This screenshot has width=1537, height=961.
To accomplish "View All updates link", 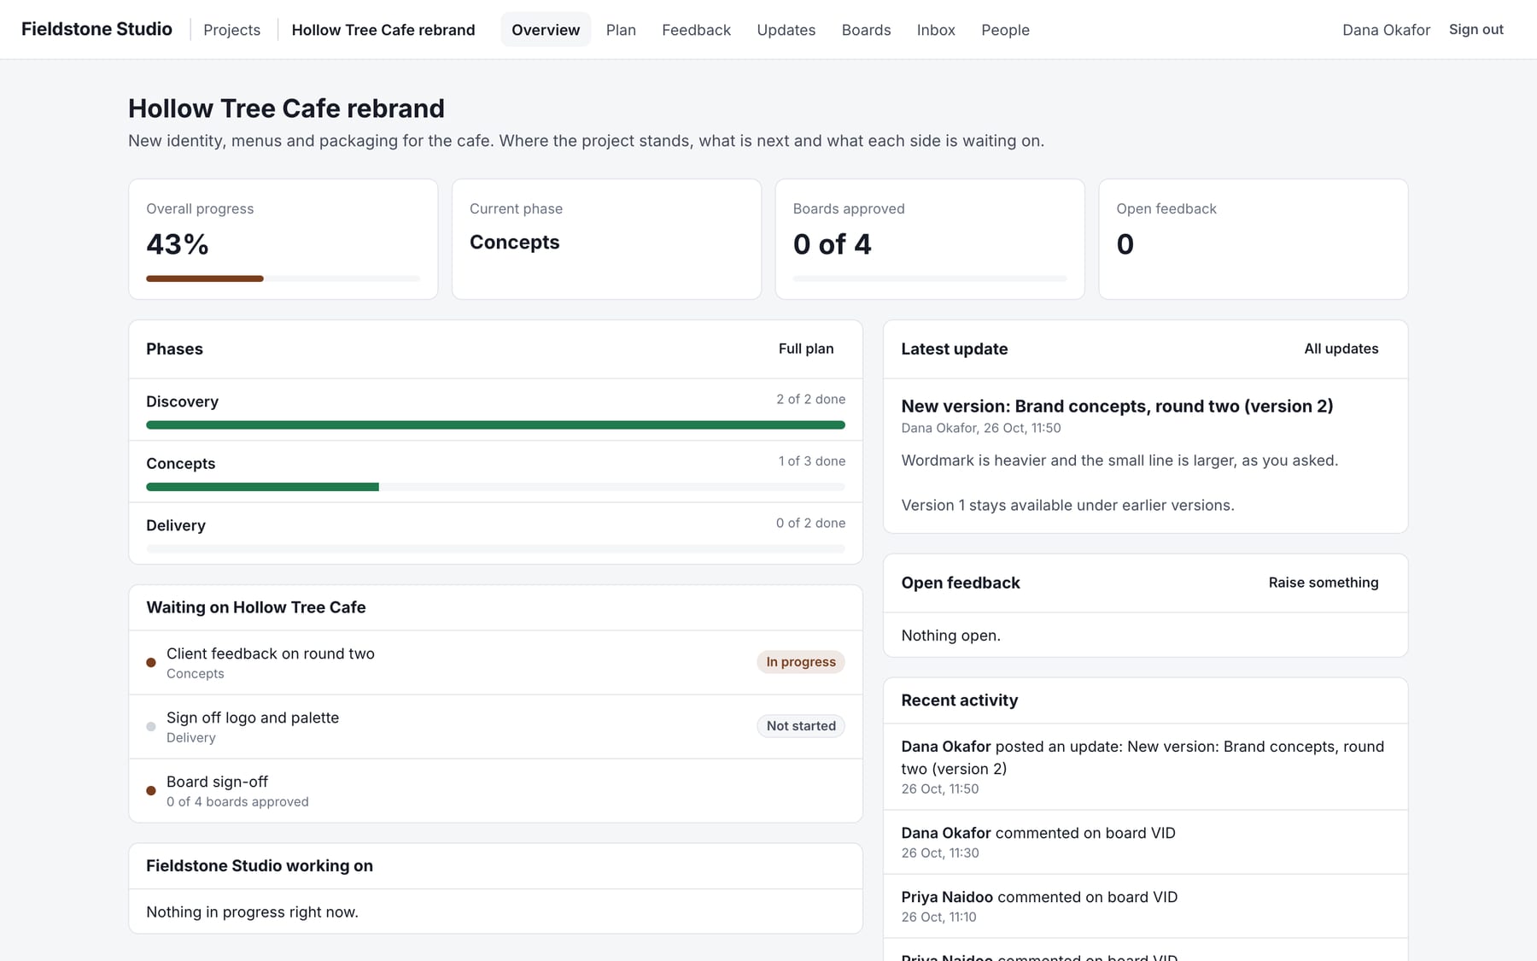I will [x=1341, y=349].
